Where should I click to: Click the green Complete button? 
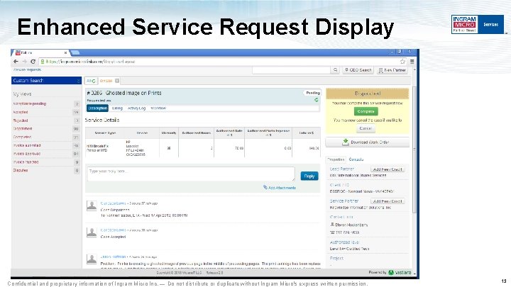[366, 111]
